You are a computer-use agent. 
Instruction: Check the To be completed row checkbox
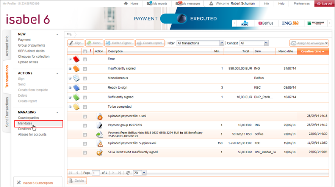pos(85,107)
